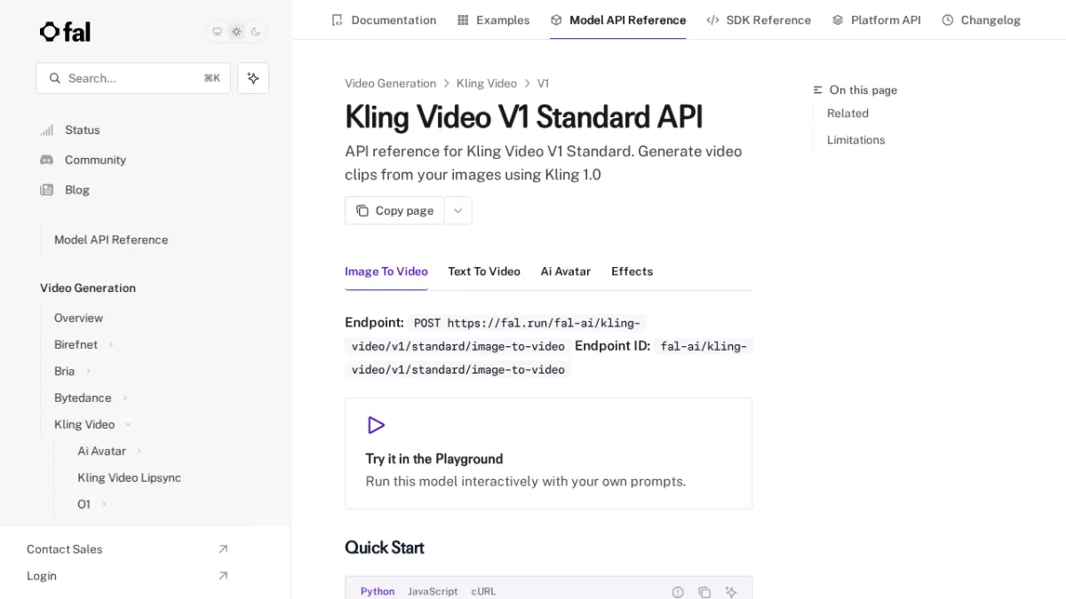Switch to system theme mode

[x=217, y=32]
